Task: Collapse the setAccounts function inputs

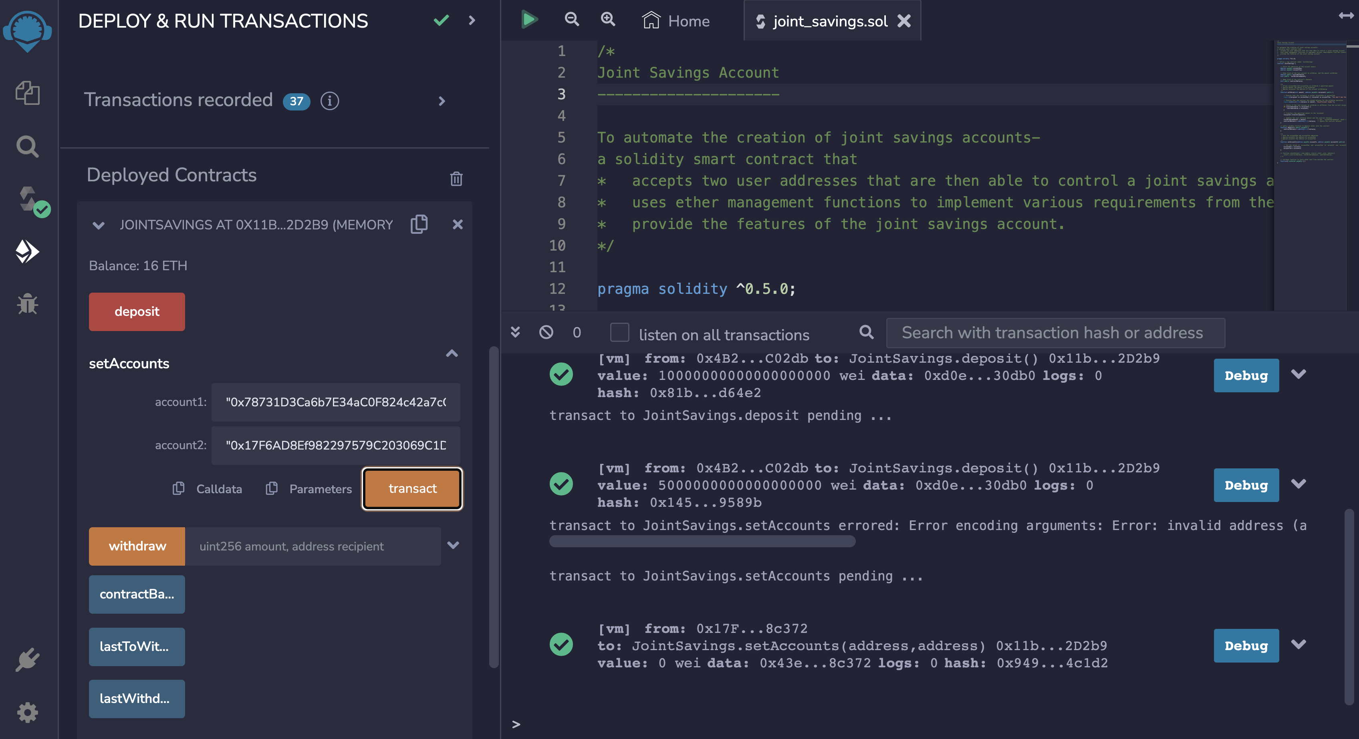Action: [x=452, y=353]
